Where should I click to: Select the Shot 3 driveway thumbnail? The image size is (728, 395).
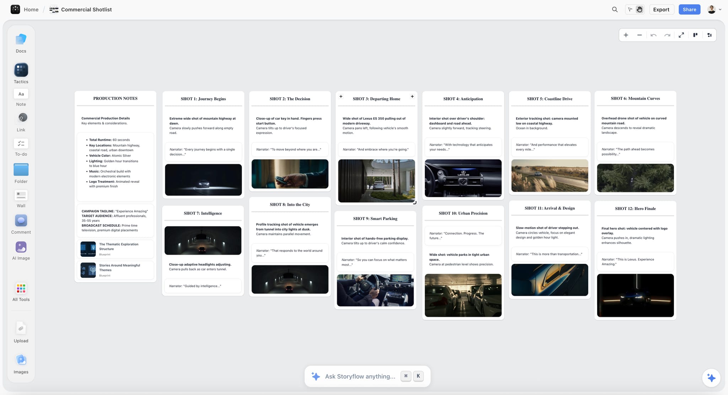point(376,181)
